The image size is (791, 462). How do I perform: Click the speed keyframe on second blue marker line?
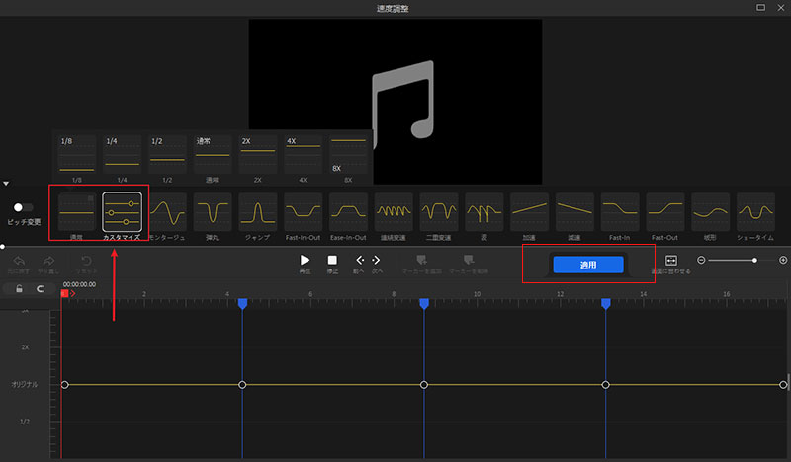pos(424,385)
